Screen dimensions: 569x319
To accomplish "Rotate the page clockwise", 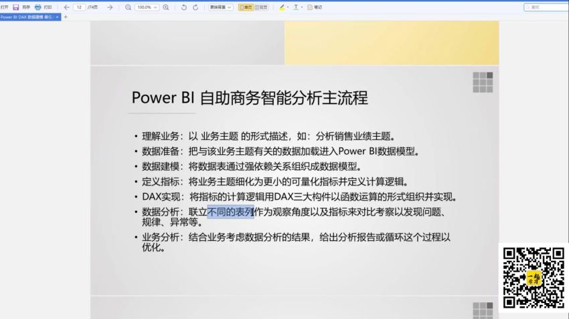I will (x=195, y=7).
